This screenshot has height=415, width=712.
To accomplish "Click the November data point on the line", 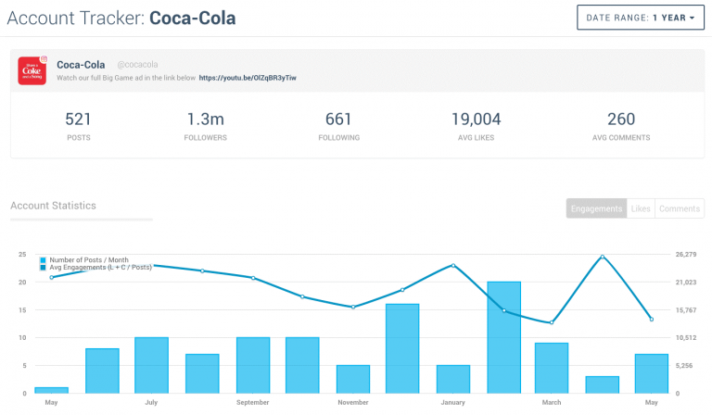I will point(352,307).
